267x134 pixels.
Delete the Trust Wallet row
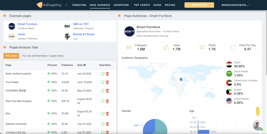(107, 82)
